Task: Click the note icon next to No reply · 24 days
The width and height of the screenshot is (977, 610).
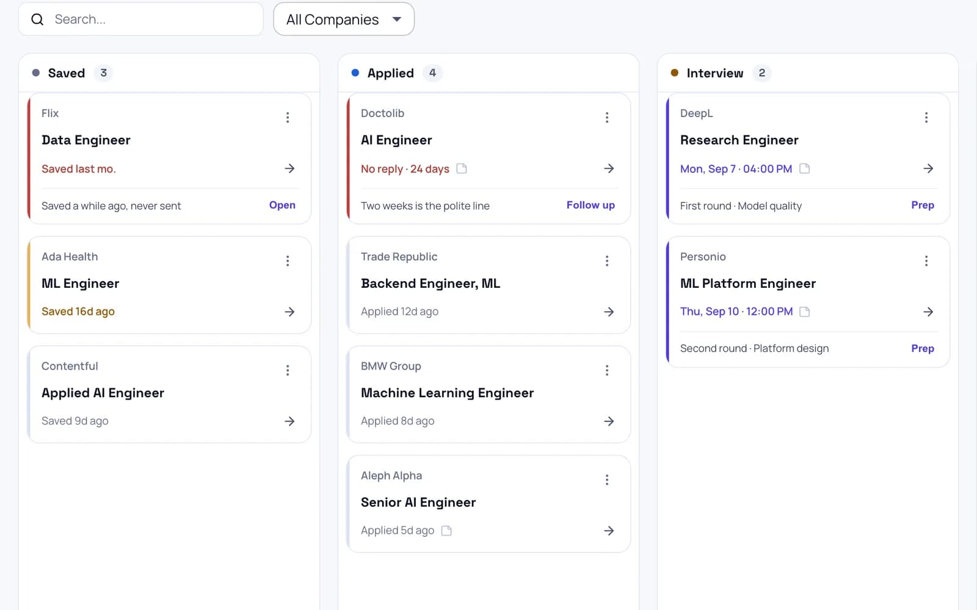Action: point(462,168)
